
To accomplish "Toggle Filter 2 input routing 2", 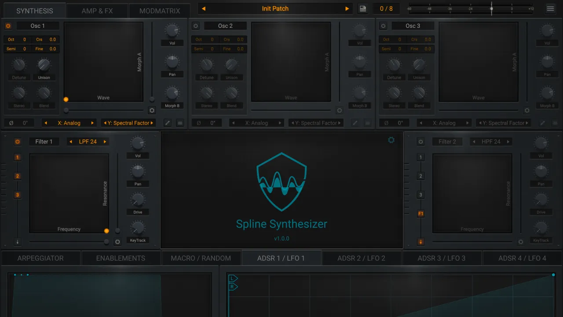I will 421,176.
